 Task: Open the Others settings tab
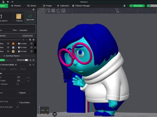click(x=23, y=69)
